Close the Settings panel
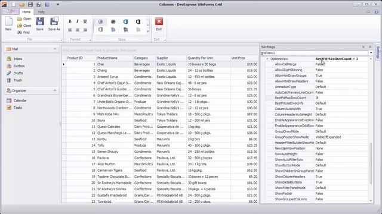 370,47
